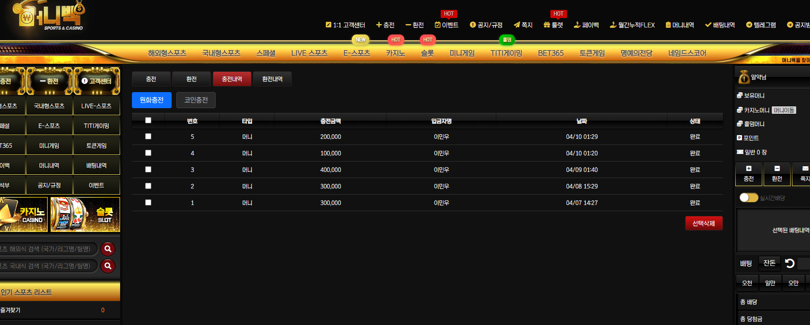Viewport: 810px width, 325px height.
Task: Check the select-all checkbox in table header
Action: [148, 120]
